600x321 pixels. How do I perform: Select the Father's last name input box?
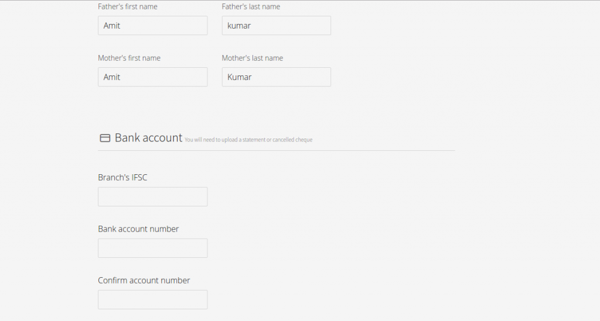pos(277,26)
